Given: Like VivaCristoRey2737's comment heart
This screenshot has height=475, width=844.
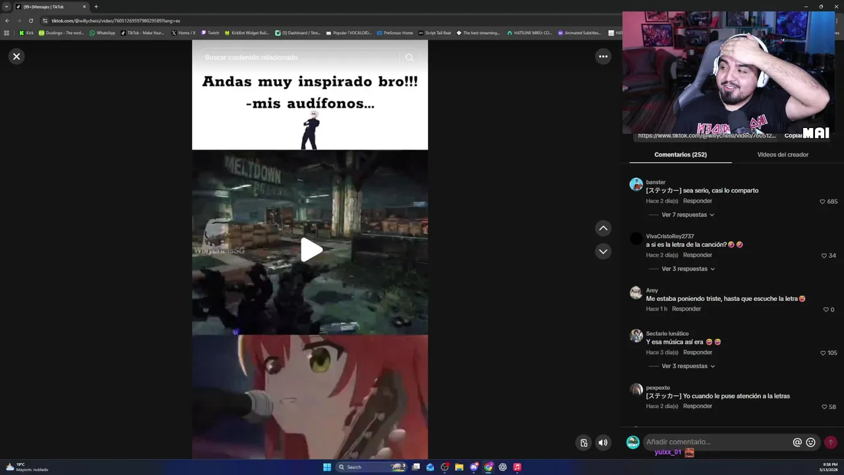Looking at the screenshot, I should tap(824, 256).
